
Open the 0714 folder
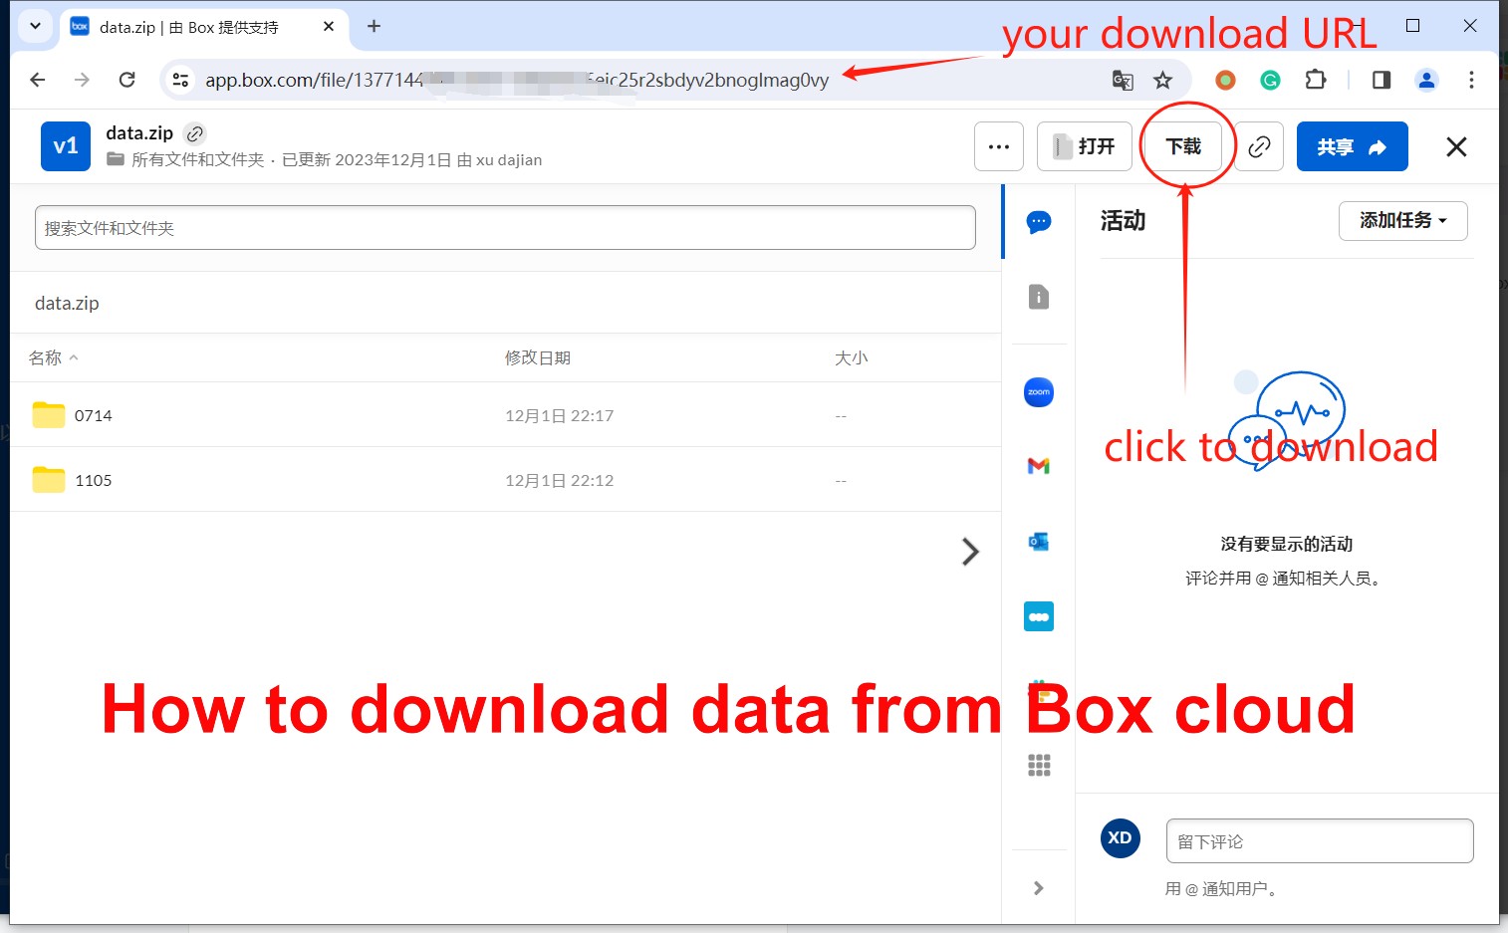pos(93,415)
